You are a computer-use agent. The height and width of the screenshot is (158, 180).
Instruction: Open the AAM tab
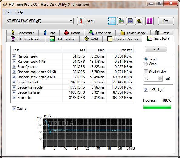click(91, 39)
